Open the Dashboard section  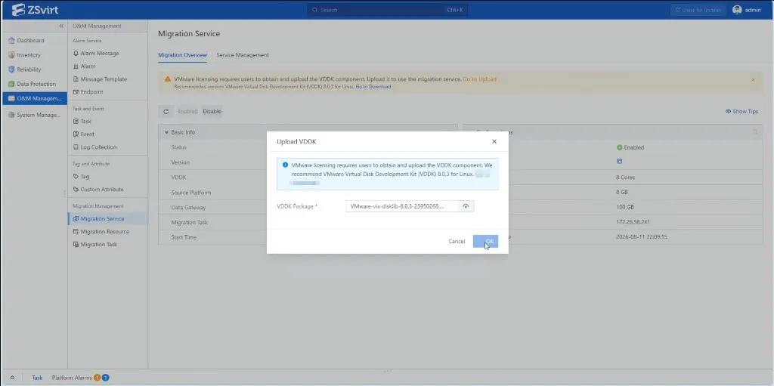click(x=30, y=41)
